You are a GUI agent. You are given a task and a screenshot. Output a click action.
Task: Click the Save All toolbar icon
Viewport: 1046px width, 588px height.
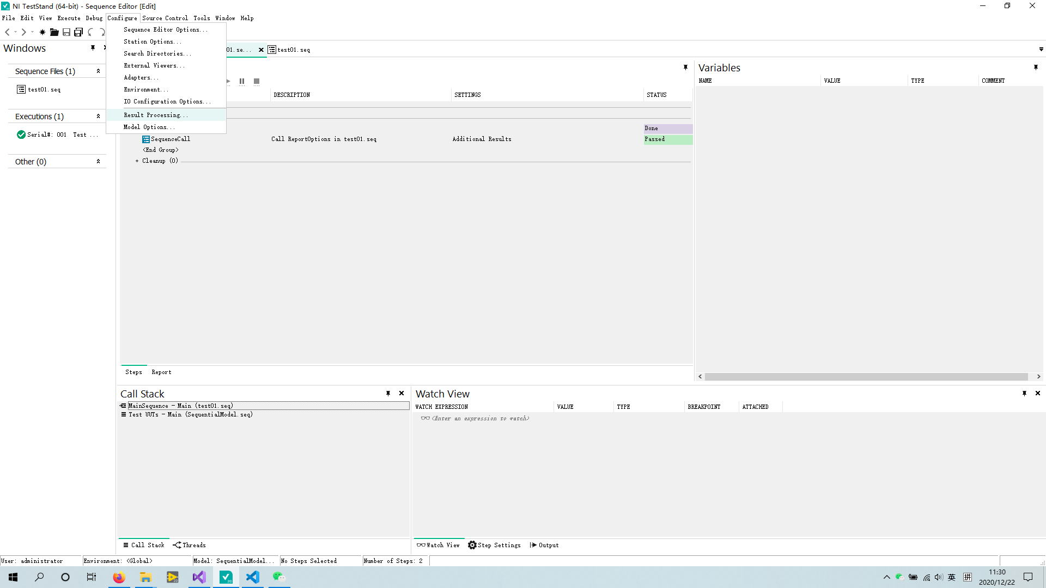(x=78, y=32)
